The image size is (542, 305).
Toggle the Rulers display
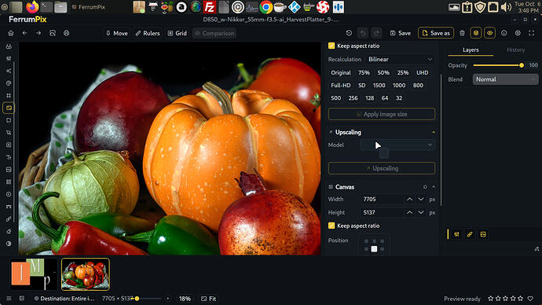click(148, 33)
